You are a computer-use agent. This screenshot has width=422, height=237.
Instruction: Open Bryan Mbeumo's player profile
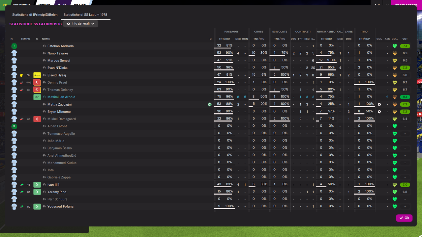(59, 112)
